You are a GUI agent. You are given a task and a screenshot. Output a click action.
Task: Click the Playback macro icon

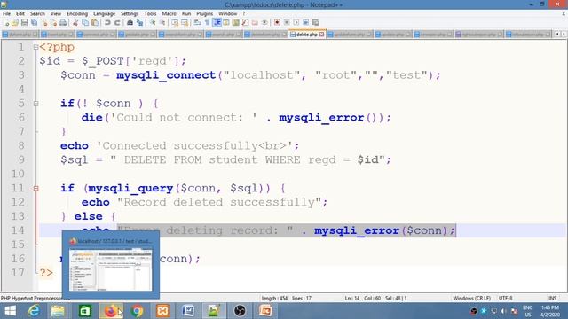tap(296, 23)
